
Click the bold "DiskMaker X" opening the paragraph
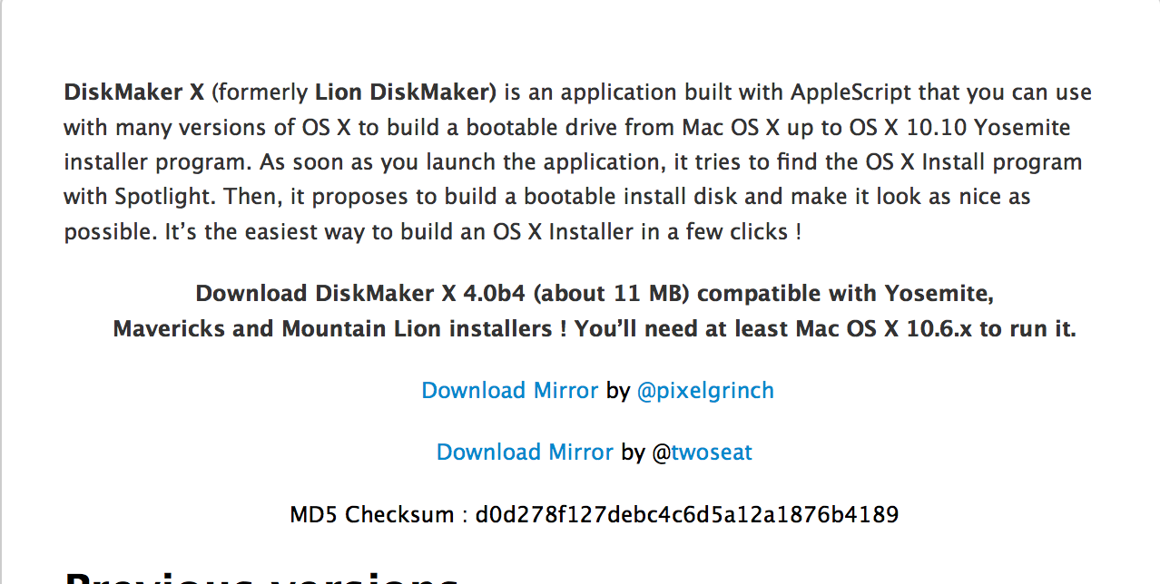coord(133,92)
